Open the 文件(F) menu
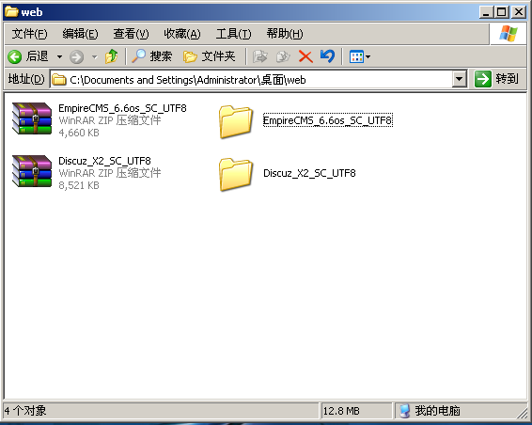Viewport: 532px width, 425px height. [x=29, y=34]
